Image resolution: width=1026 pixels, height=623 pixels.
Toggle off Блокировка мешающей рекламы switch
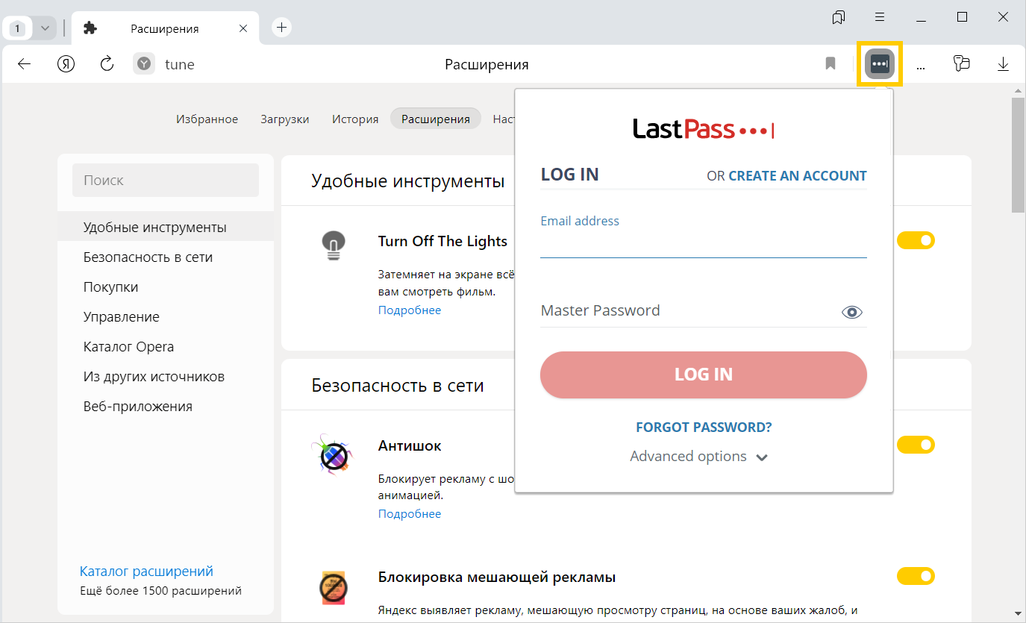(916, 576)
